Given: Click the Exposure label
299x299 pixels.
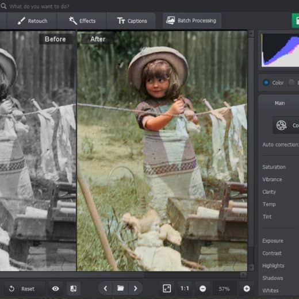Looking at the screenshot, I should coord(273,241).
